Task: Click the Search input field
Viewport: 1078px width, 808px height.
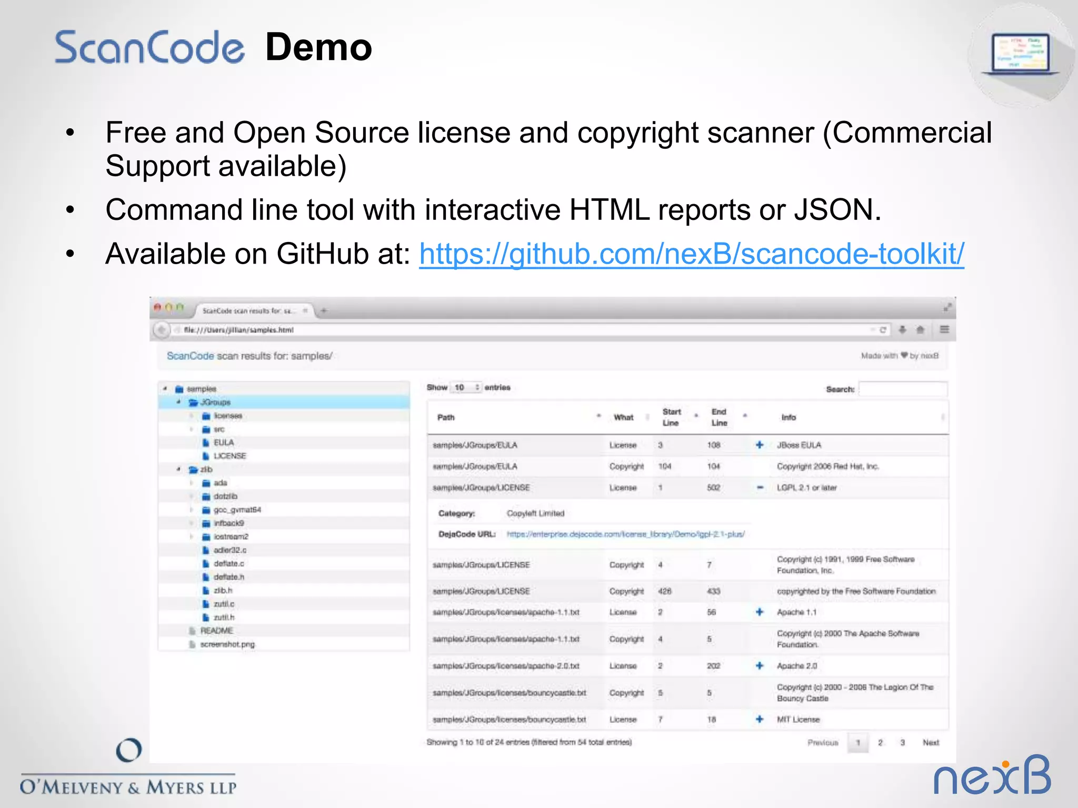Action: point(903,389)
